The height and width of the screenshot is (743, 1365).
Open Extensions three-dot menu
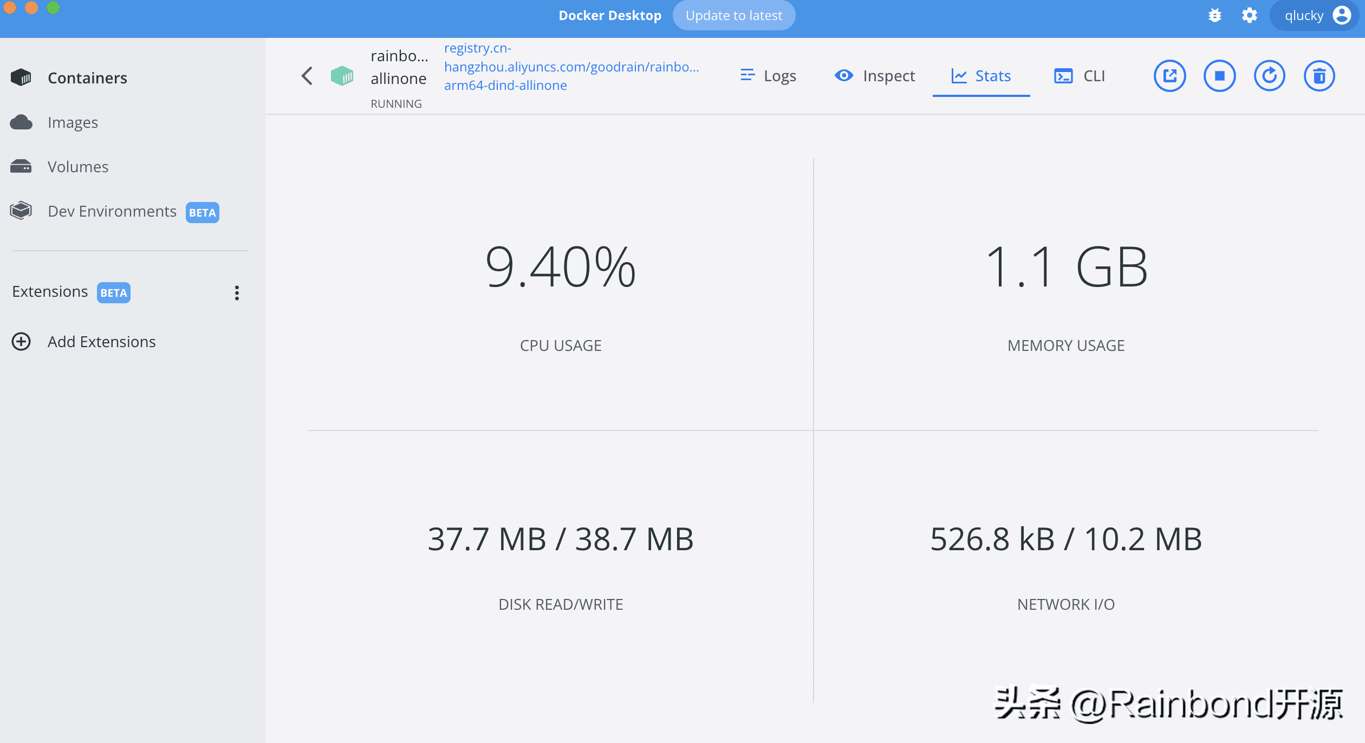(237, 292)
